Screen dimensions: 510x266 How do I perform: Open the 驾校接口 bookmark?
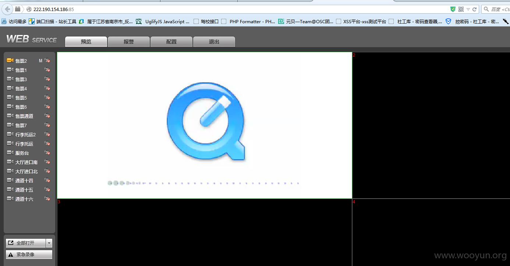(206, 22)
